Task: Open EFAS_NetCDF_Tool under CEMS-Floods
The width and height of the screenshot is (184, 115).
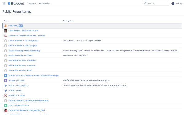Action: point(30,31)
